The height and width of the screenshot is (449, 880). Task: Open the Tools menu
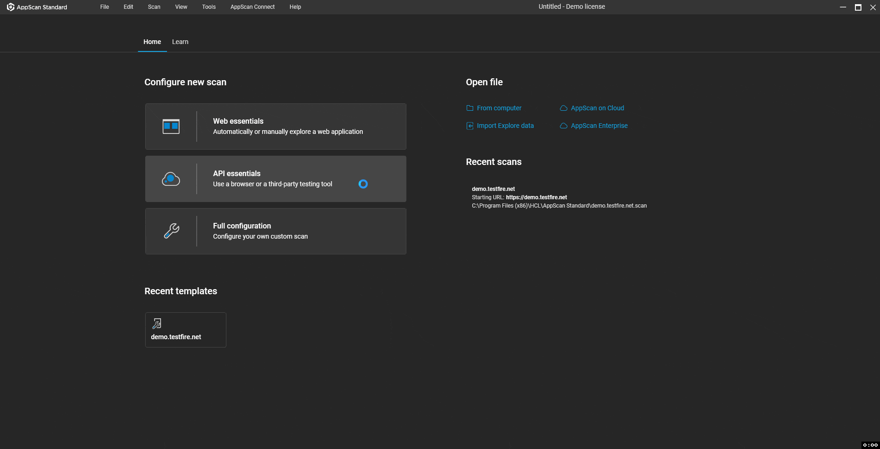(x=209, y=7)
